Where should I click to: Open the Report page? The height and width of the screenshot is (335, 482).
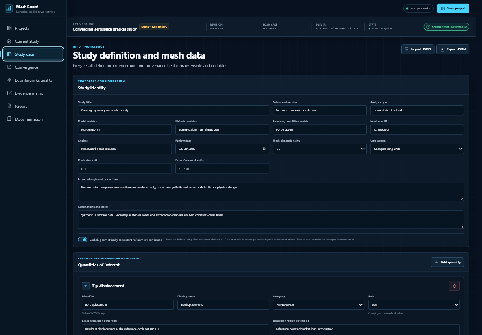(x=33, y=106)
